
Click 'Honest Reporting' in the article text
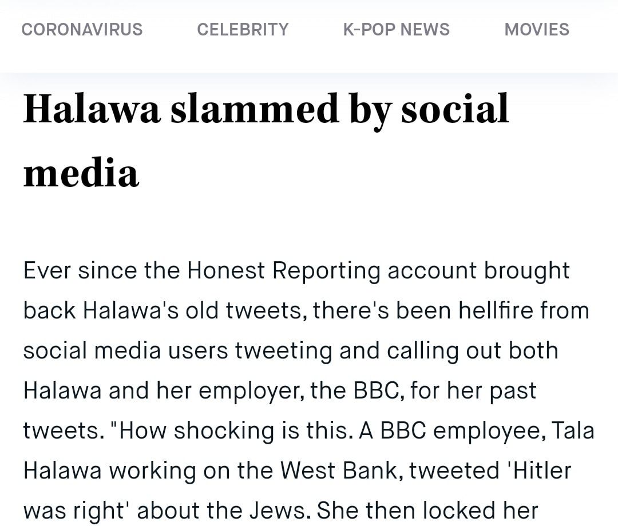283,271
